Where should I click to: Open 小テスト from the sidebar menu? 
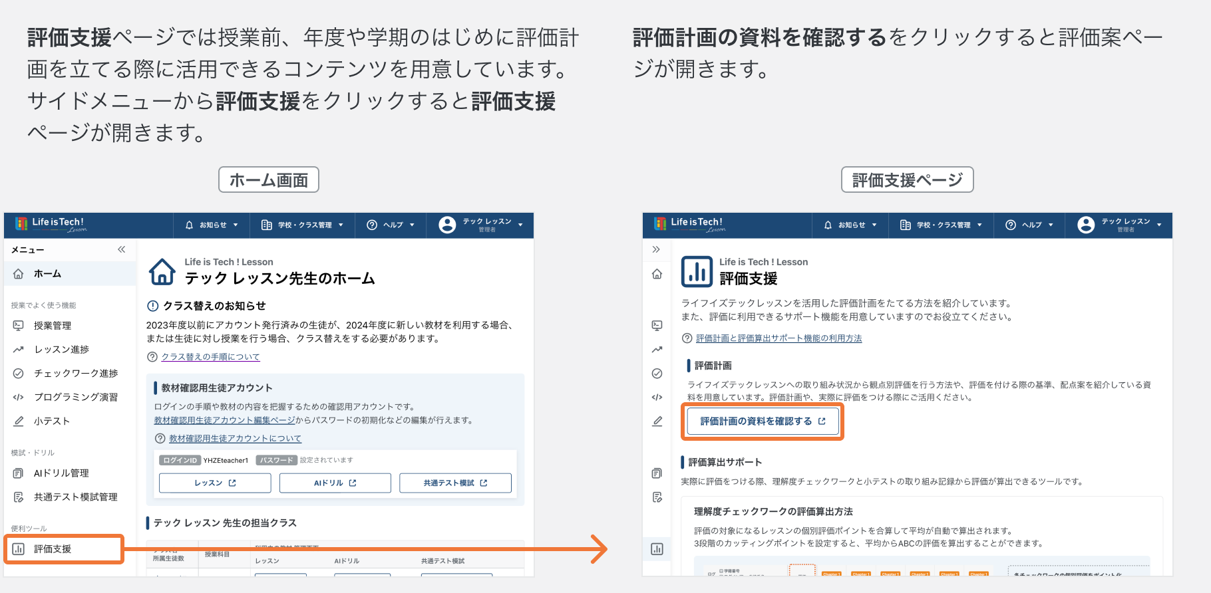click(70, 421)
